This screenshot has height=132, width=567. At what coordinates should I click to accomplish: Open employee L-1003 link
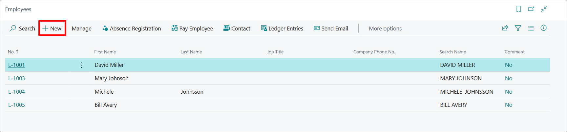tap(16, 78)
